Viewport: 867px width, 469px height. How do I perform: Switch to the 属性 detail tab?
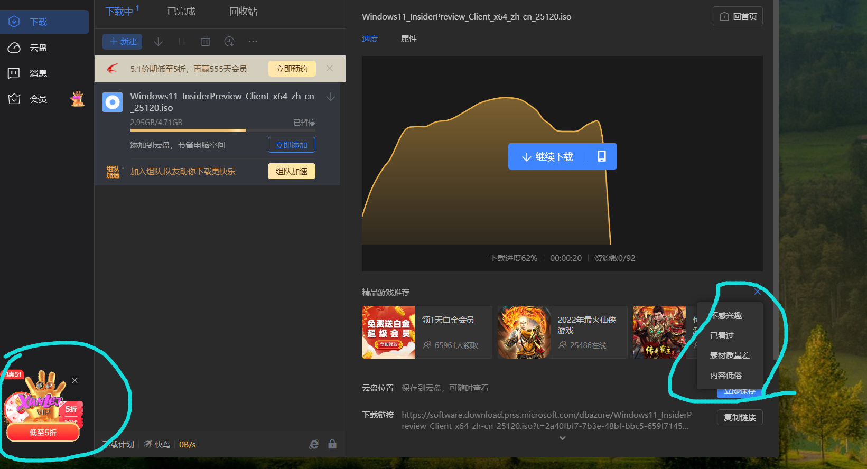[409, 39]
